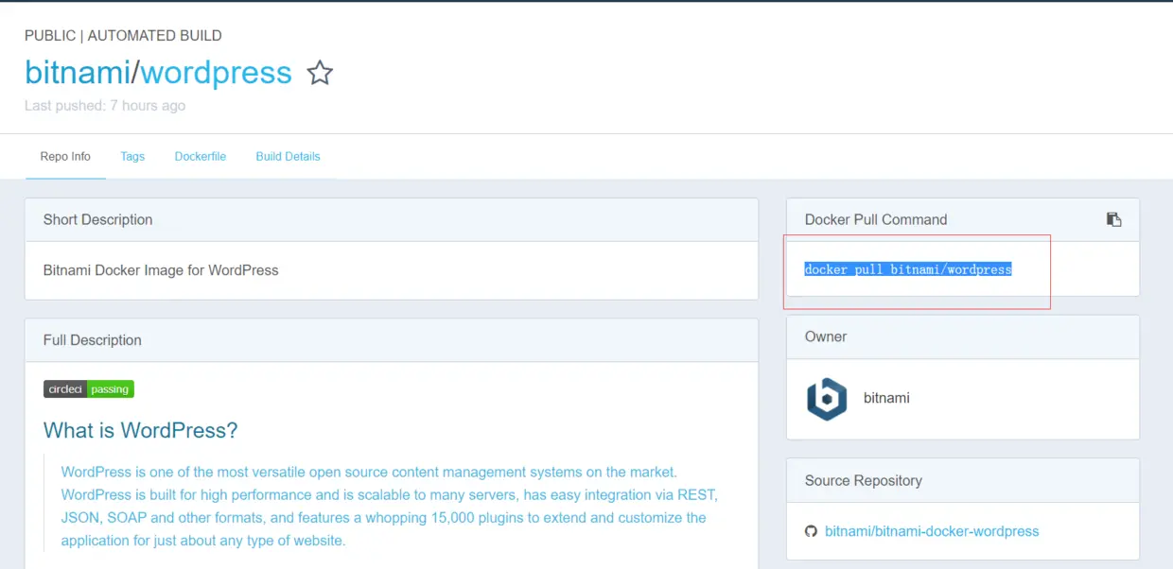The height and width of the screenshot is (569, 1173).
Task: Open the bitnami namespace link in title
Action: click(78, 73)
